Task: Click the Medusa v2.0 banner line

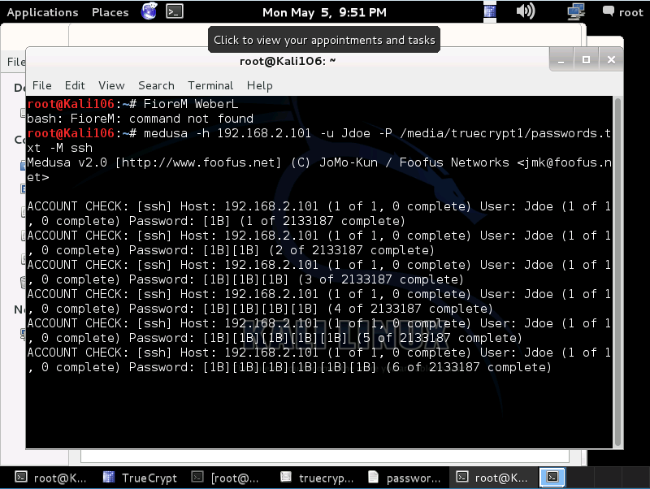Action: [x=319, y=170]
